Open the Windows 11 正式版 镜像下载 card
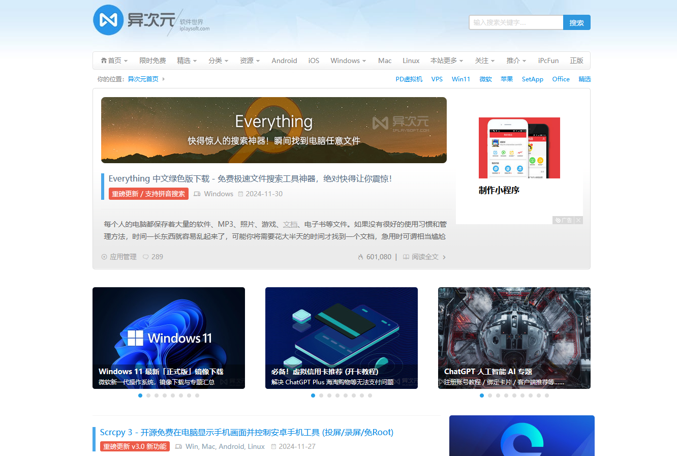677x456 pixels. (169, 338)
